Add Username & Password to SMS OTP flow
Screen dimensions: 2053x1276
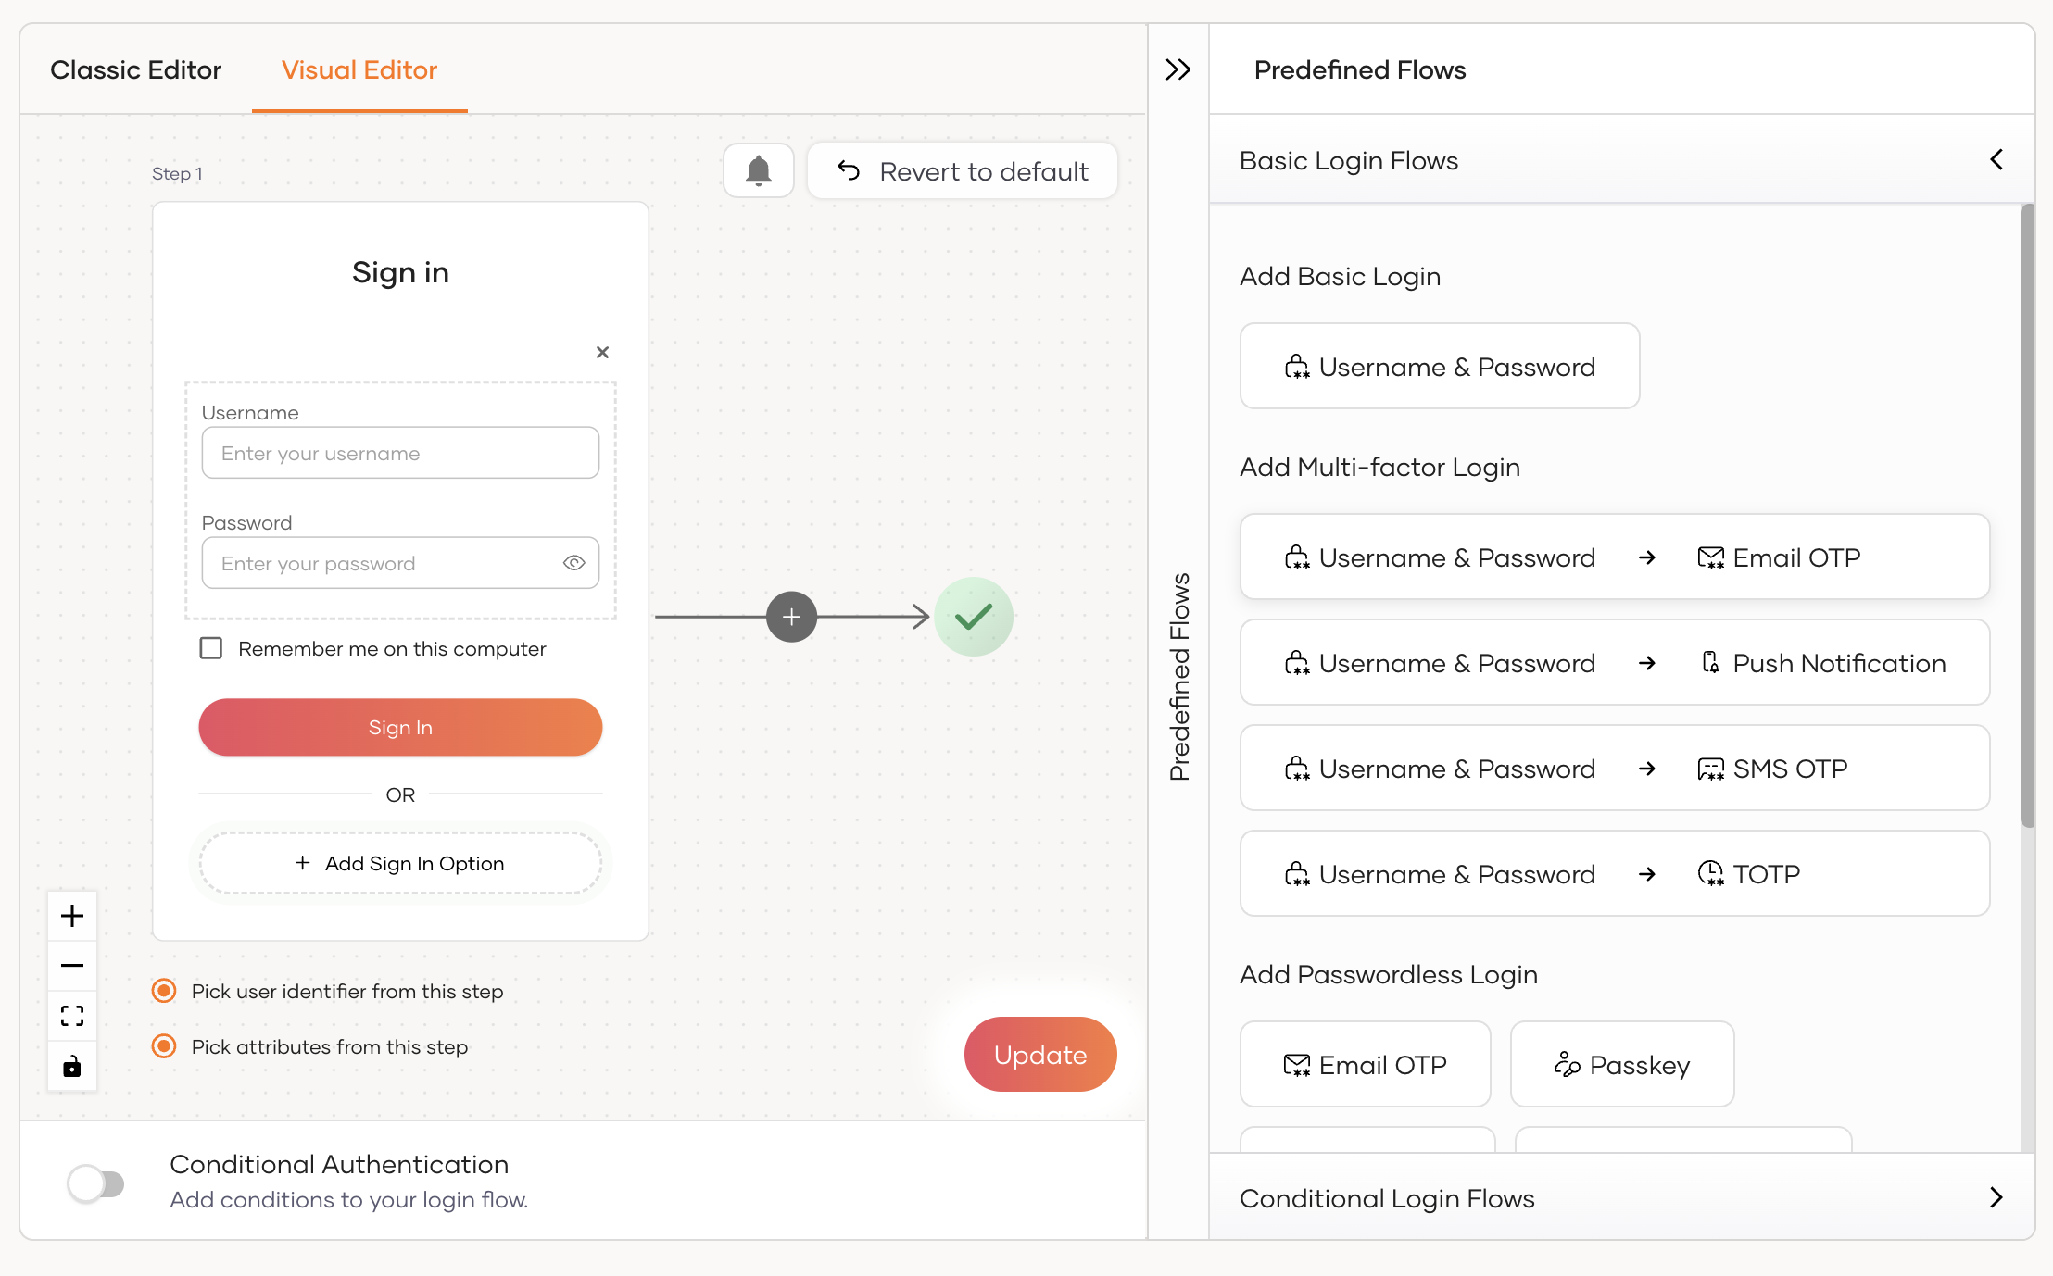pyautogui.click(x=1615, y=768)
